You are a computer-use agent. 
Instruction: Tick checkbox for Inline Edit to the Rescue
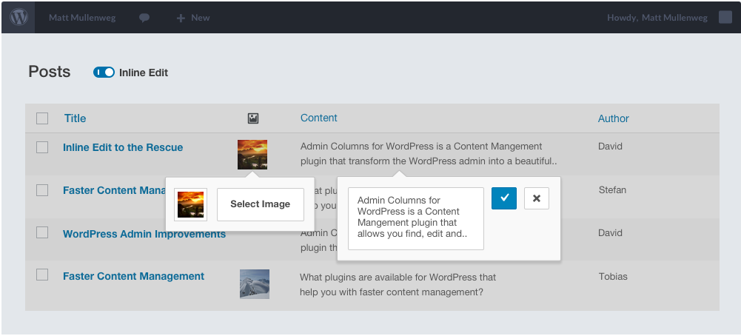pyautogui.click(x=42, y=147)
